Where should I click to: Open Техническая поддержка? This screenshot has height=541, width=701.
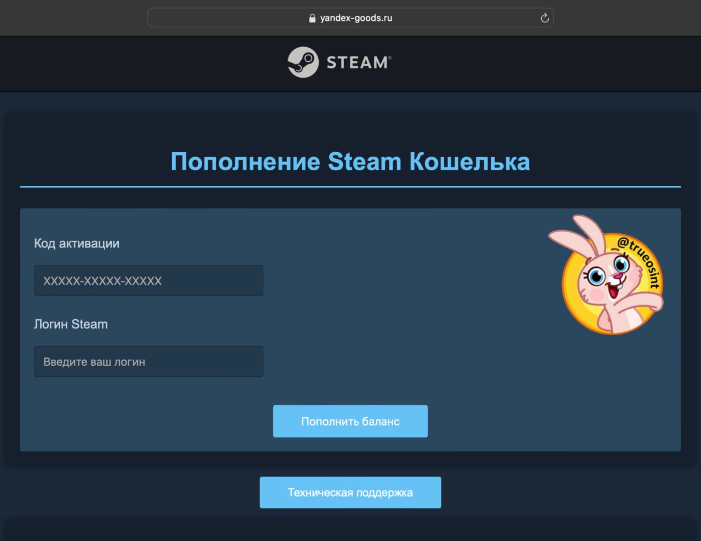tap(350, 492)
